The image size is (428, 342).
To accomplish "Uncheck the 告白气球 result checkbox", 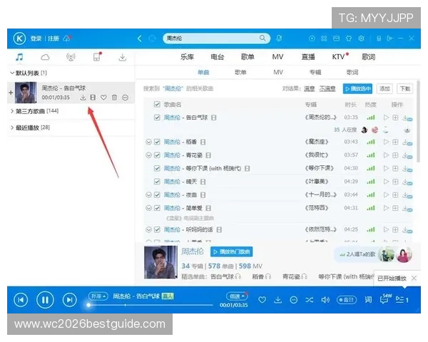I will 157,118.
